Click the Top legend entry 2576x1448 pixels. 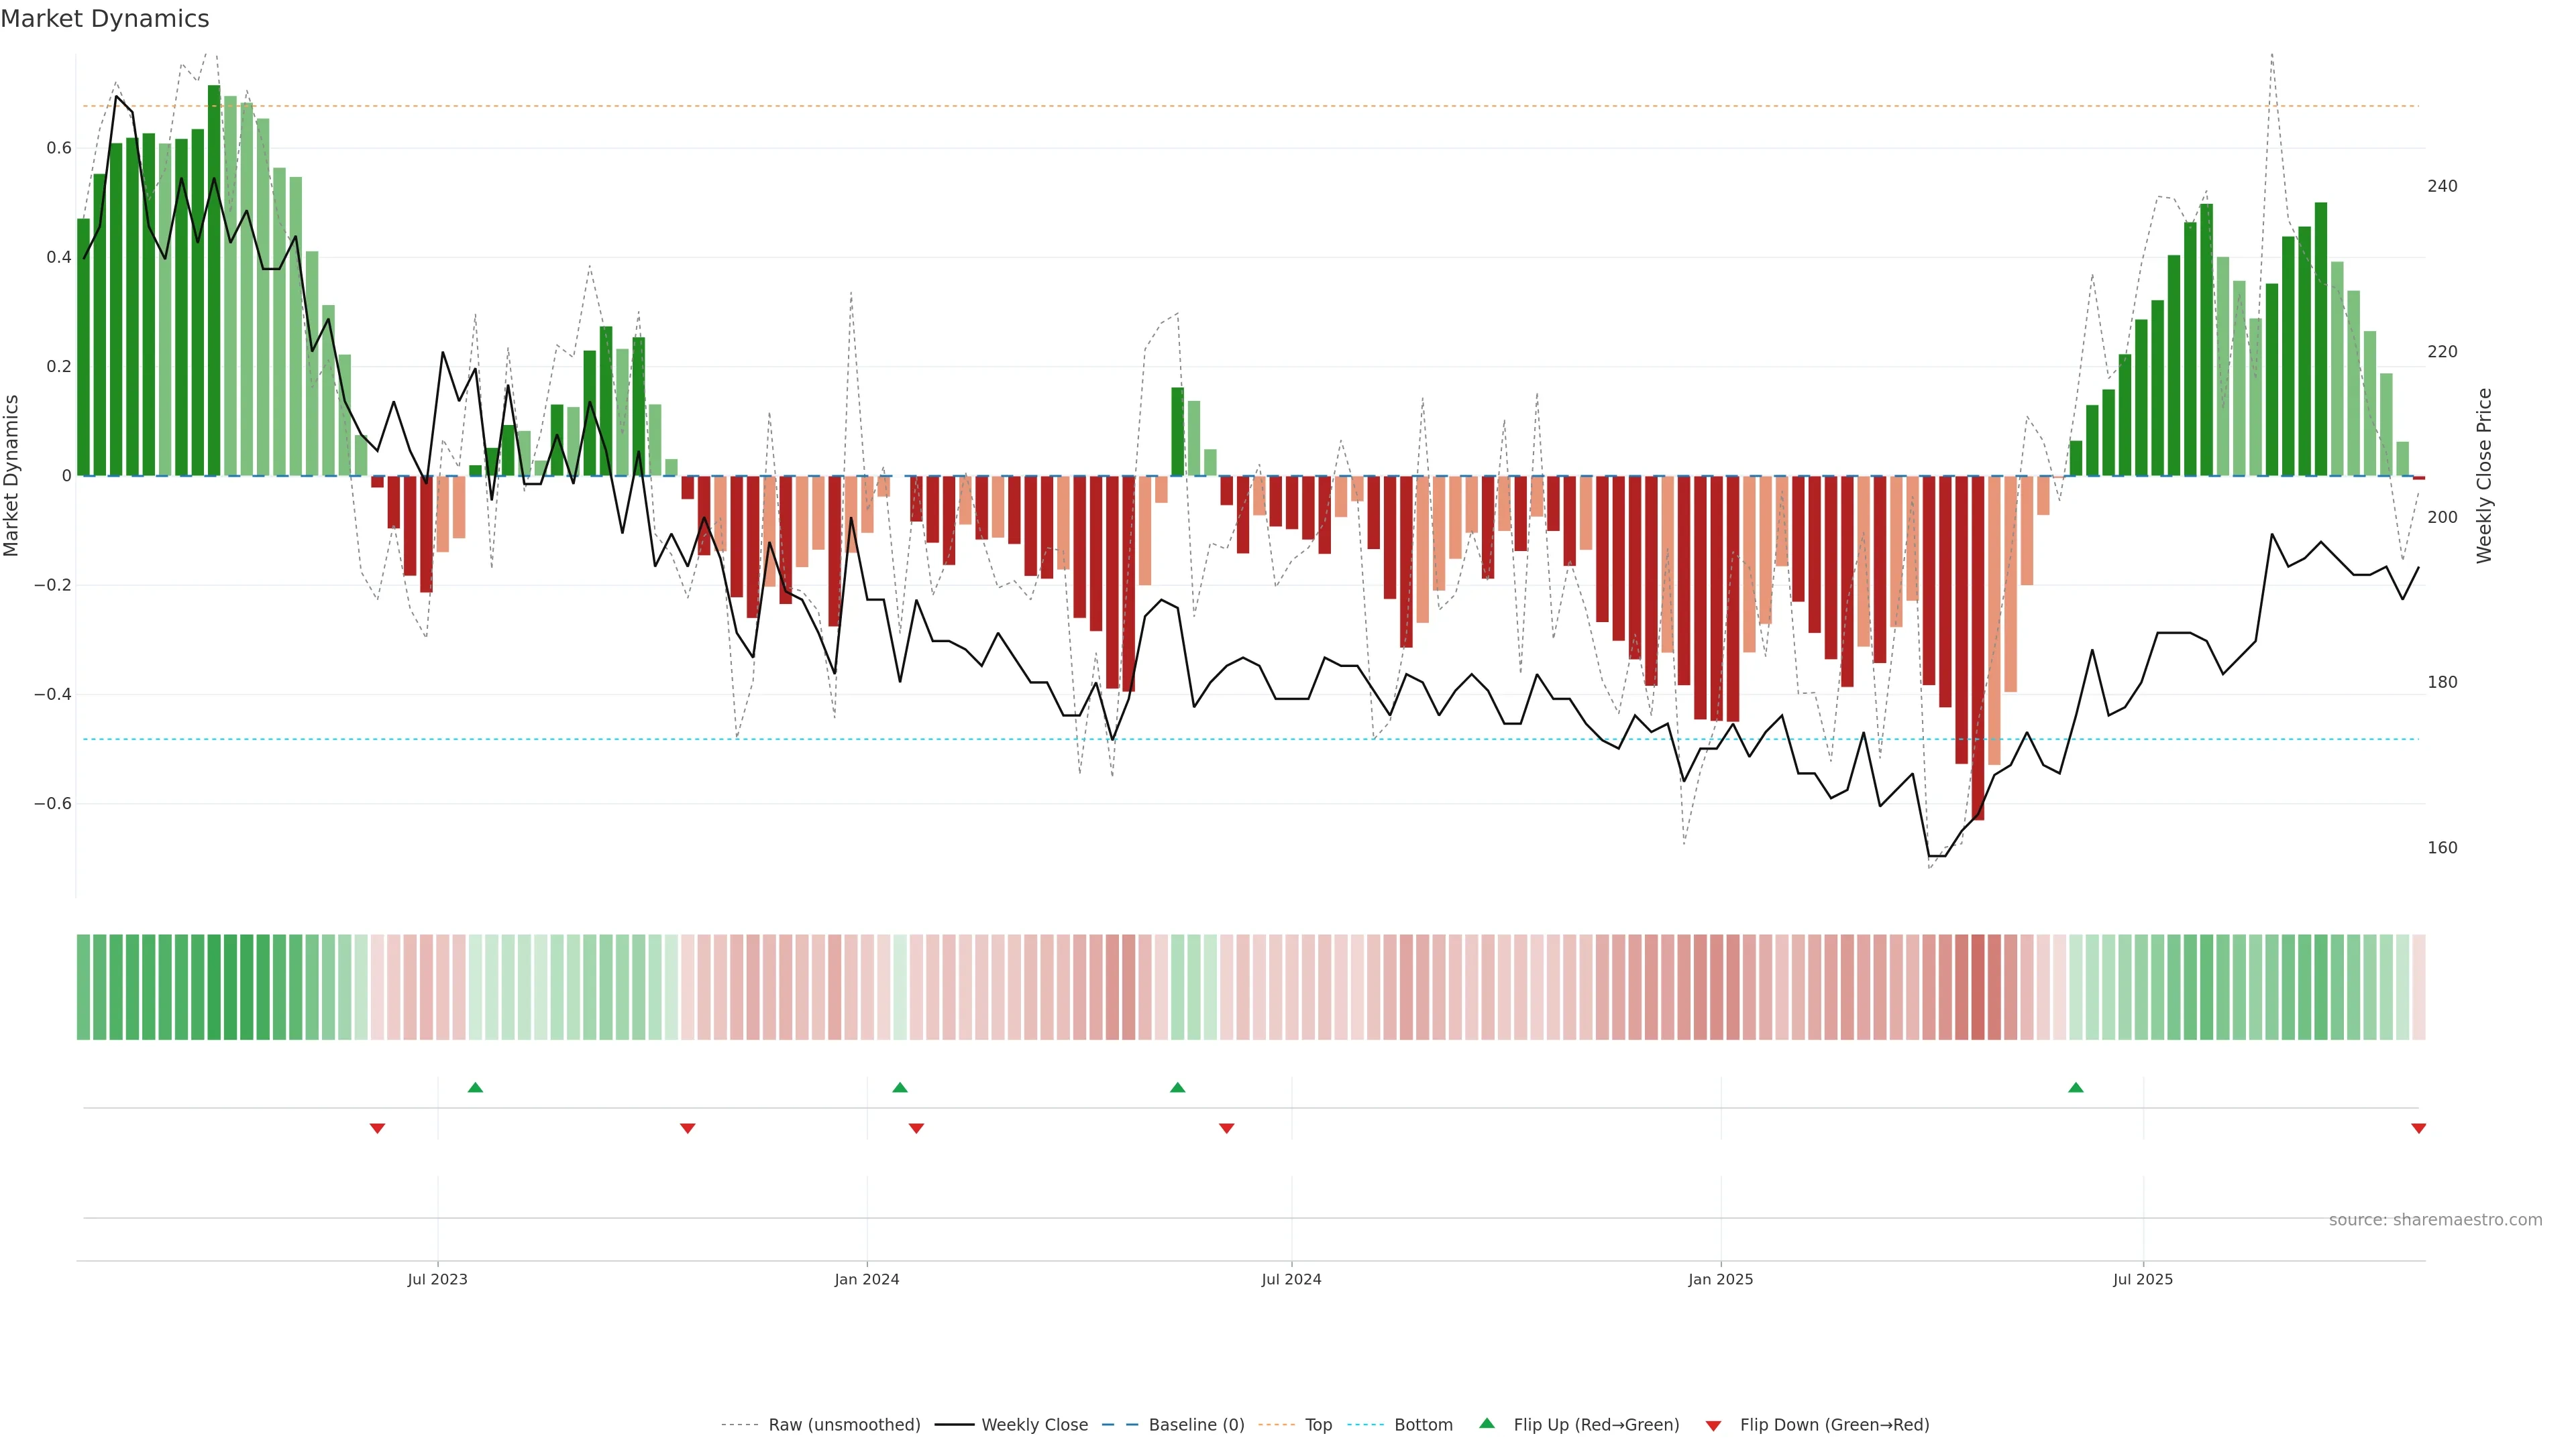[1318, 1425]
